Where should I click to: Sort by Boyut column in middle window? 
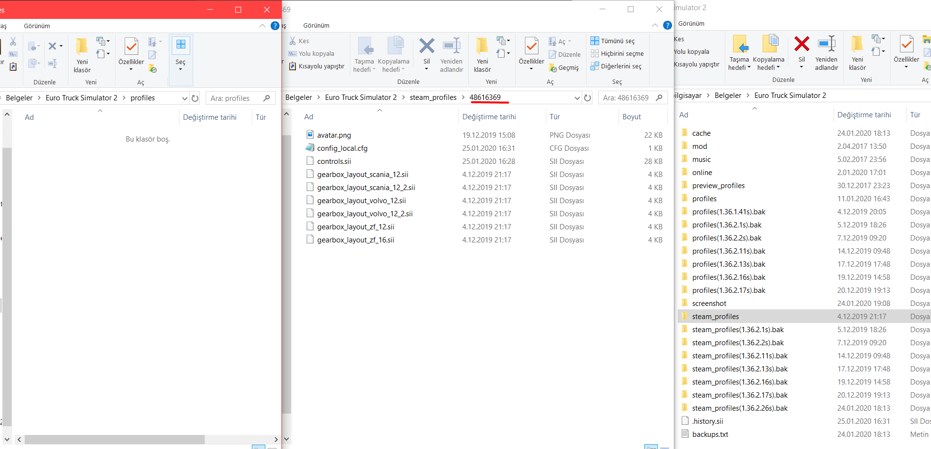click(632, 117)
